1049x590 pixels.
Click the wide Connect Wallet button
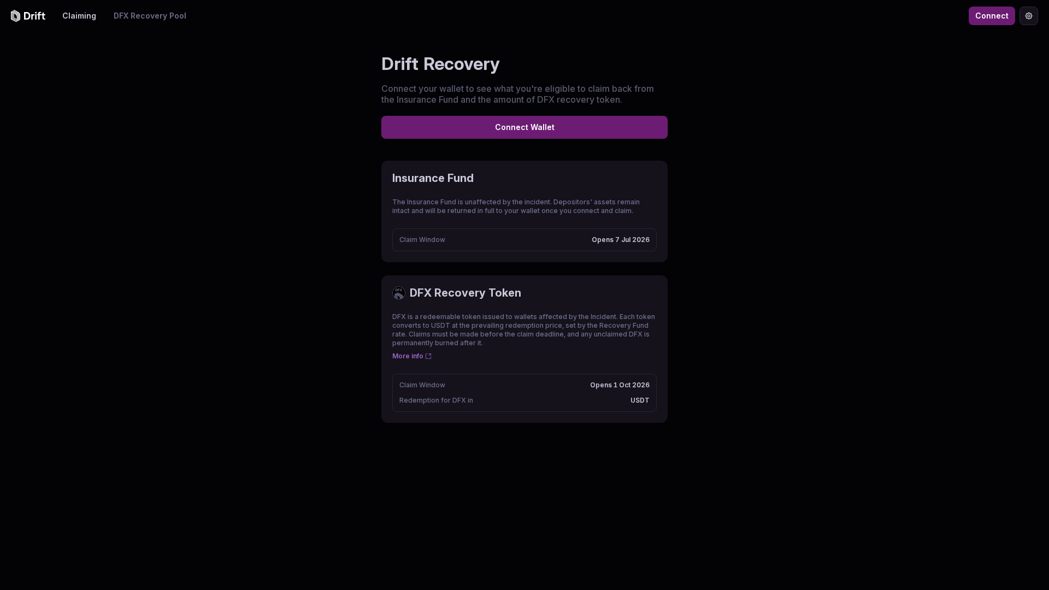click(524, 127)
